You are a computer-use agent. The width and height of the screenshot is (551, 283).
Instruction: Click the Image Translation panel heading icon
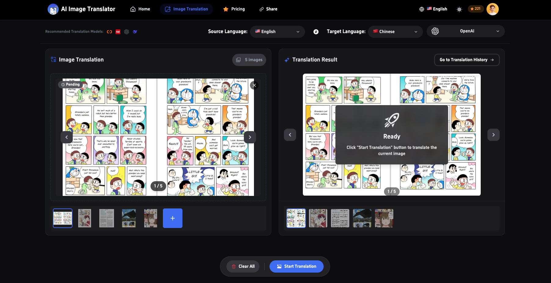coord(53,60)
